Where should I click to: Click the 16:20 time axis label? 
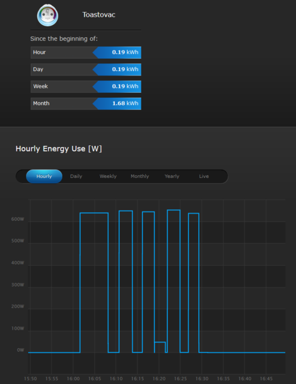pyautogui.click(x=159, y=379)
